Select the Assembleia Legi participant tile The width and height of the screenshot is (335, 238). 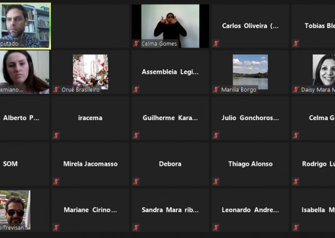tap(170, 72)
